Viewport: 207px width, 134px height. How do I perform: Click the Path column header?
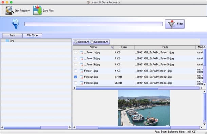[165, 47]
